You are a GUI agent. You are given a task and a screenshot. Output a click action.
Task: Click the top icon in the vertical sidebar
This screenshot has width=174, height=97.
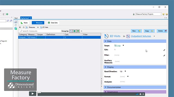point(16,22)
